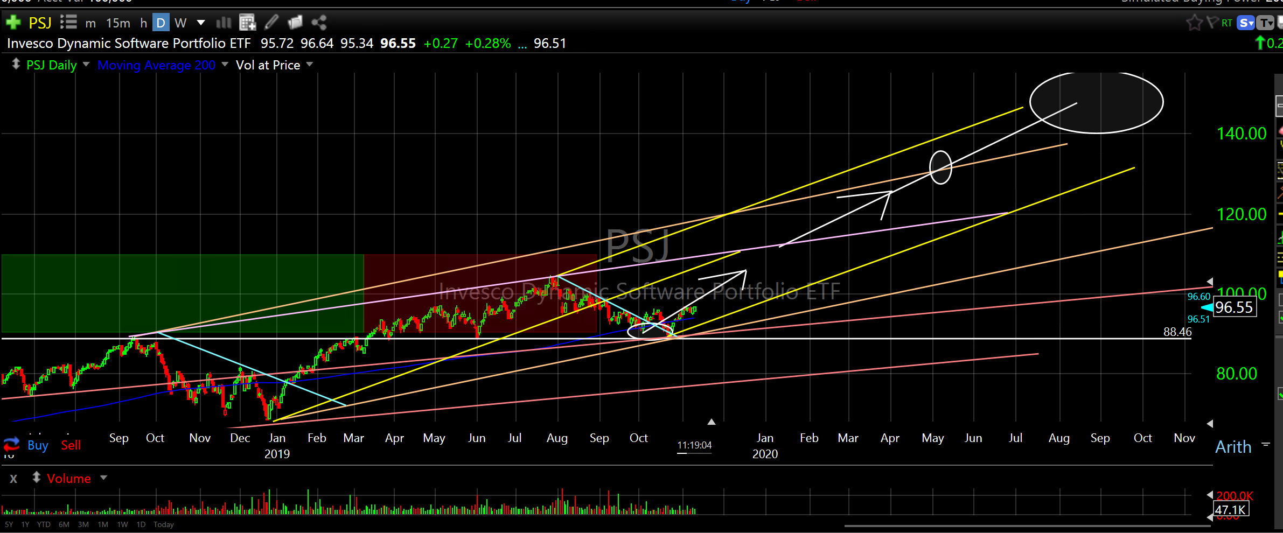Expand the PSJ Daily dropdown
Screen dimensions: 1283x533
point(86,65)
